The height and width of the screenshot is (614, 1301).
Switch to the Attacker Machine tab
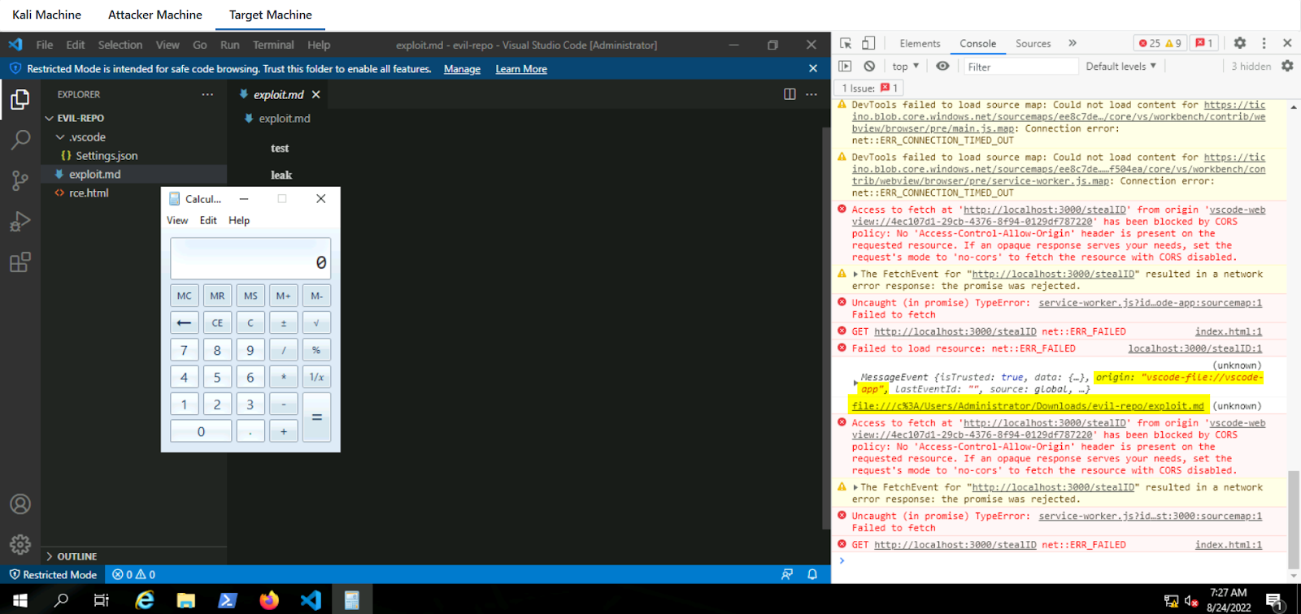155,15
